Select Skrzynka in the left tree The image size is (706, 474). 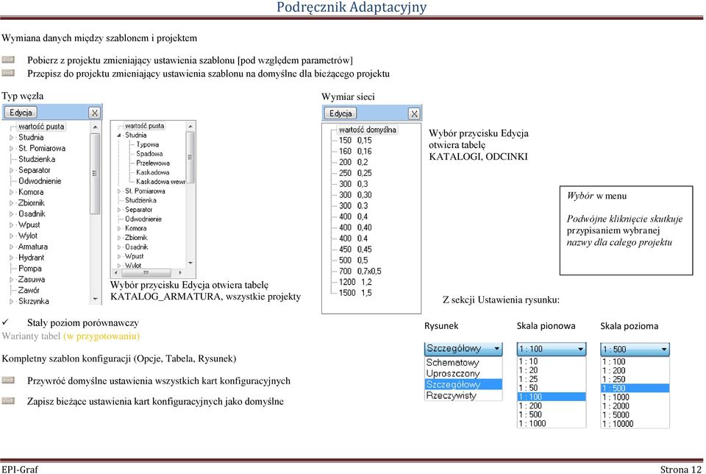pos(33,301)
